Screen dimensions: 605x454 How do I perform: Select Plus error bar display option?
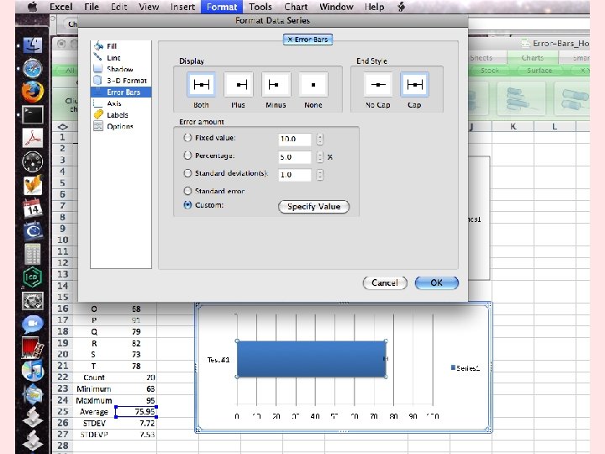coord(239,85)
